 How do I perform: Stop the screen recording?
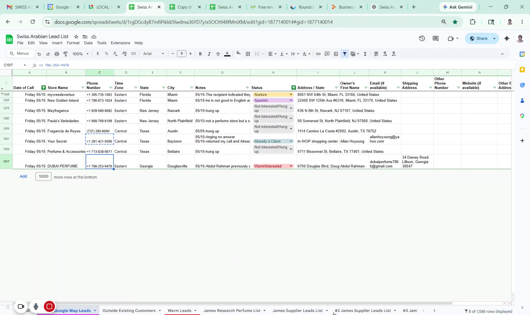click(x=49, y=306)
